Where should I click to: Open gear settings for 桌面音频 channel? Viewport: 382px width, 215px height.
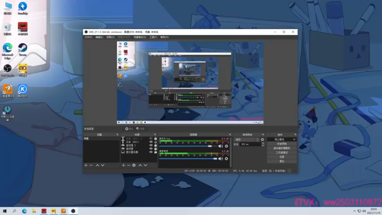[226, 159]
